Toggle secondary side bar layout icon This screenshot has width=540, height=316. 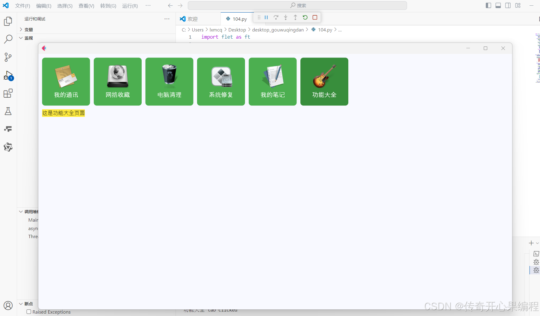508,5
